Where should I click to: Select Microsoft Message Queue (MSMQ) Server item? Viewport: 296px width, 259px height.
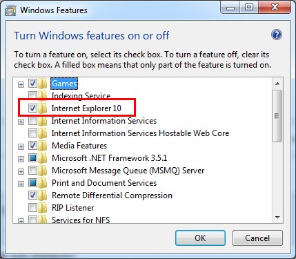pos(128,171)
